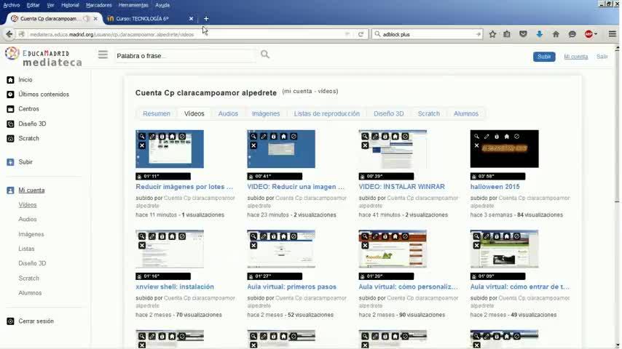Screen dimensions: 622x349
Task: Click the page vertical scrollbar
Action: [x=617, y=197]
